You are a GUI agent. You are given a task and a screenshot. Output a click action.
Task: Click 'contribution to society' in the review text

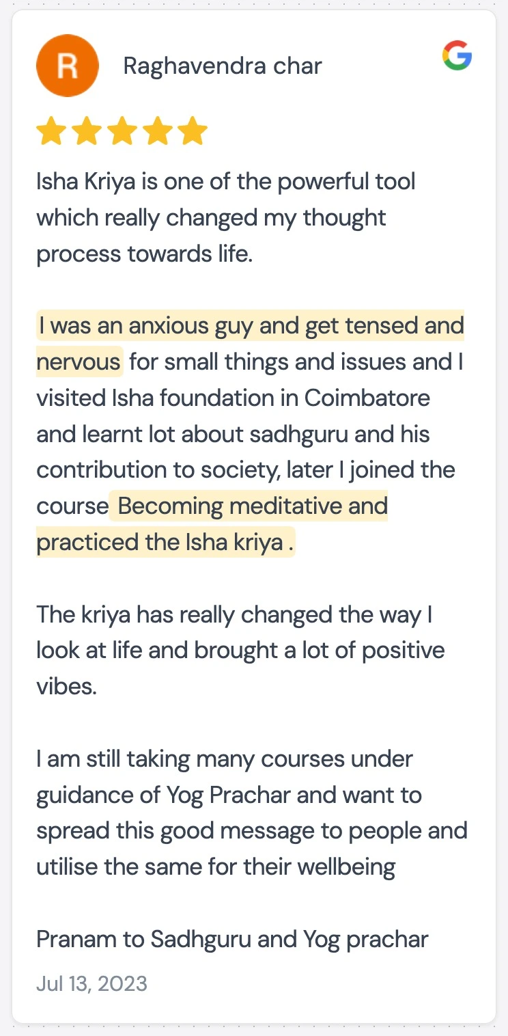point(151,470)
